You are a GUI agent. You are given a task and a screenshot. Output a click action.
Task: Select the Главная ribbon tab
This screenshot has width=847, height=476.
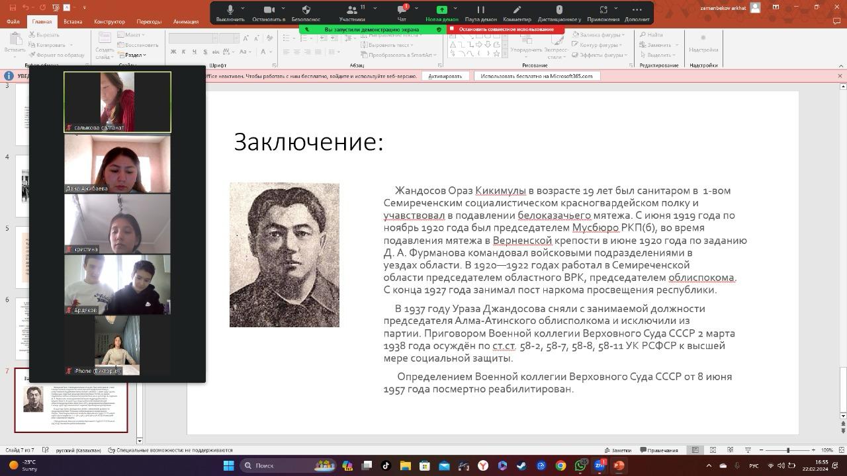pos(42,21)
